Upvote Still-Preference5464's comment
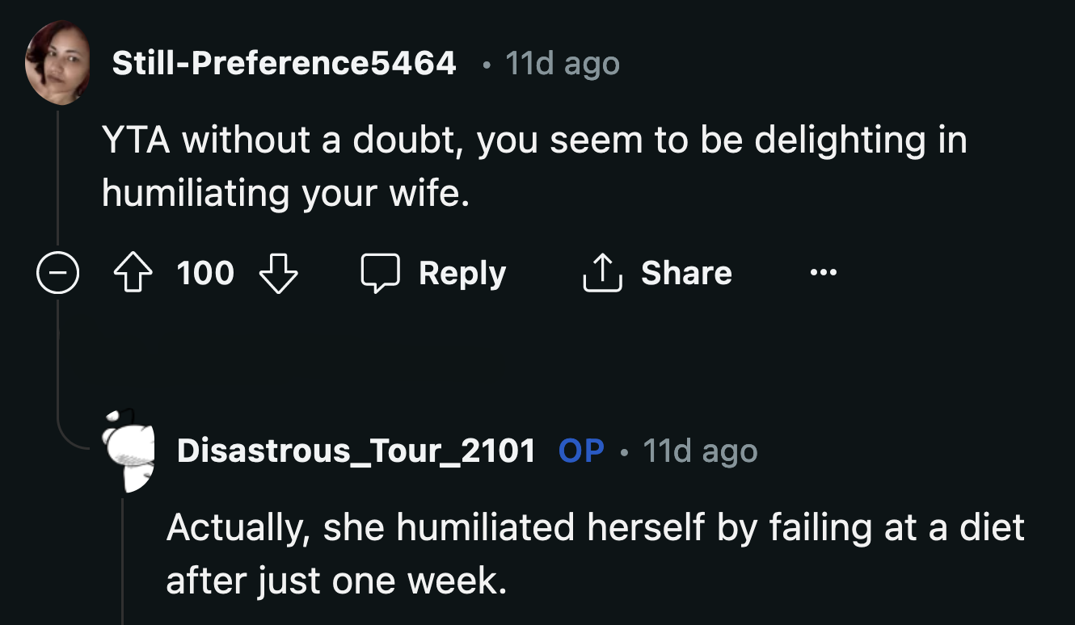1075x625 pixels. click(133, 272)
